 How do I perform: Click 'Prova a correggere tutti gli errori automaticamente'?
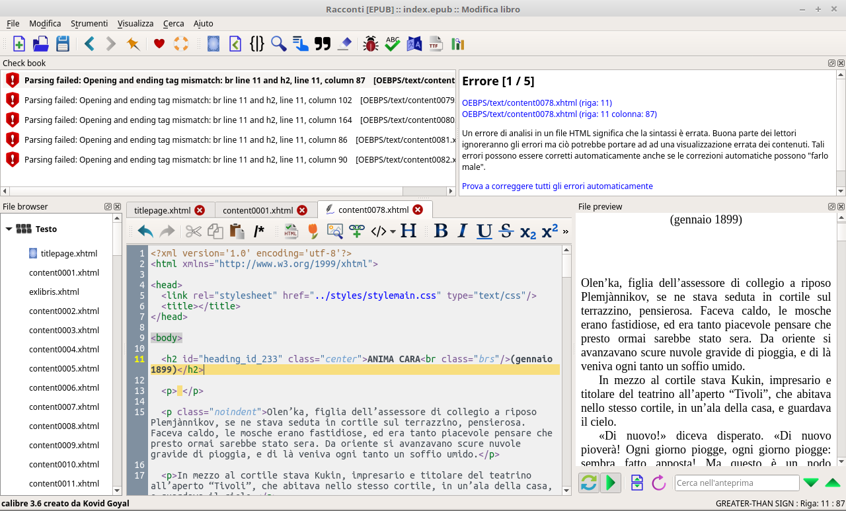click(557, 186)
